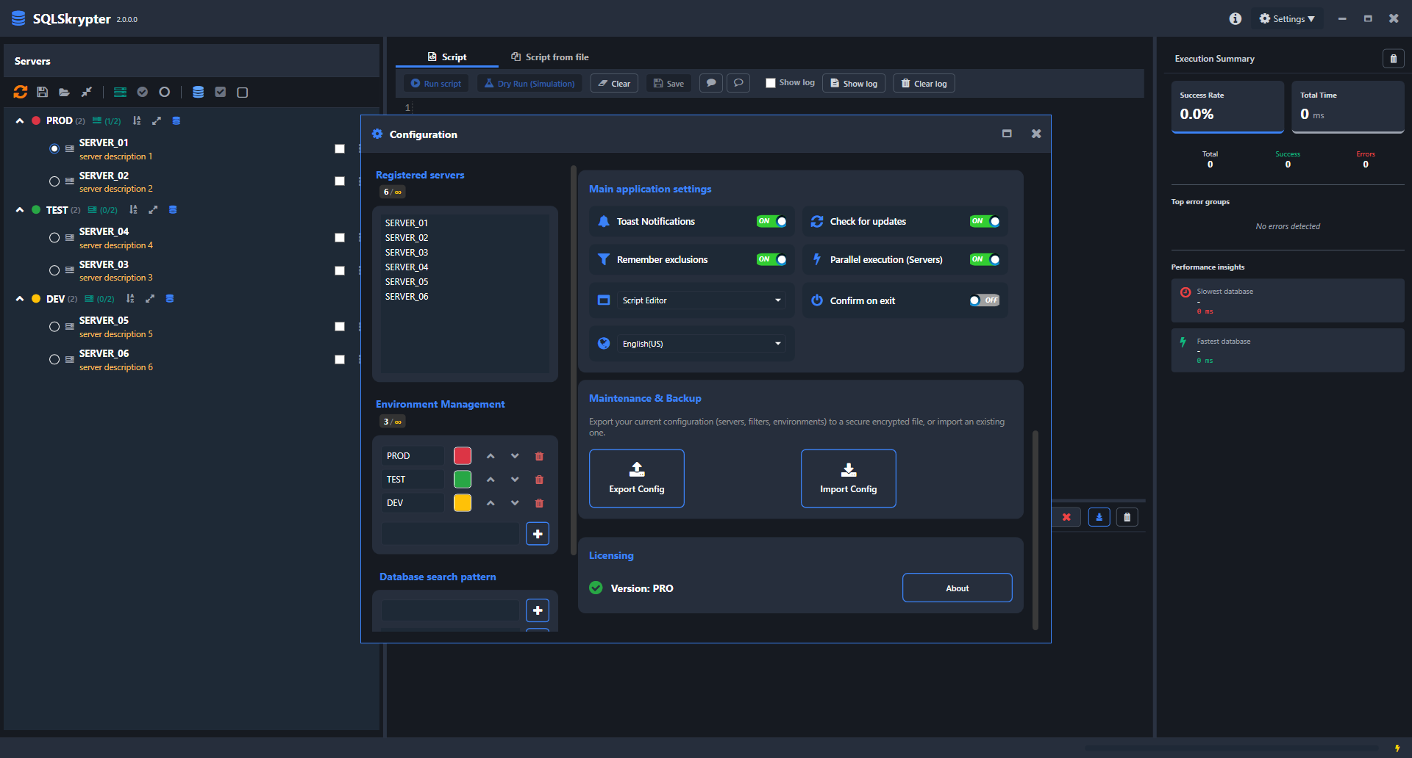Click the Clear log button
This screenshot has width=1412, height=758.
(924, 83)
